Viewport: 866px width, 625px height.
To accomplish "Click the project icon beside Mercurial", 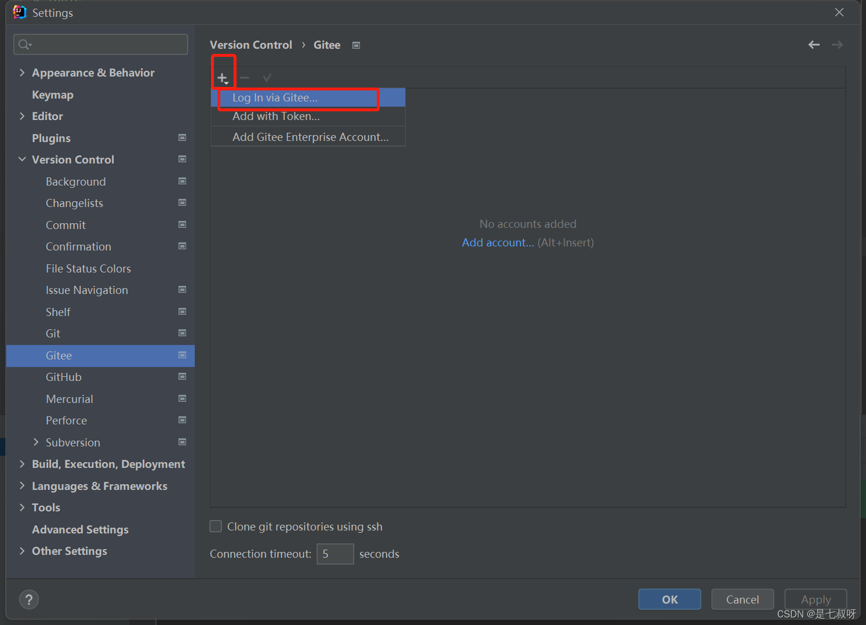I will (x=183, y=398).
